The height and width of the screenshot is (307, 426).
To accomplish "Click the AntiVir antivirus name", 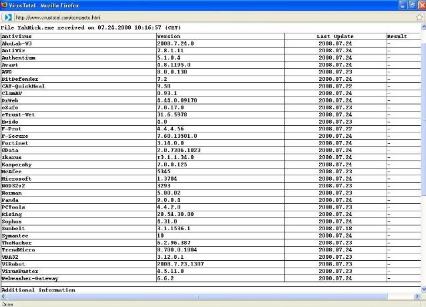I will click(x=13, y=51).
